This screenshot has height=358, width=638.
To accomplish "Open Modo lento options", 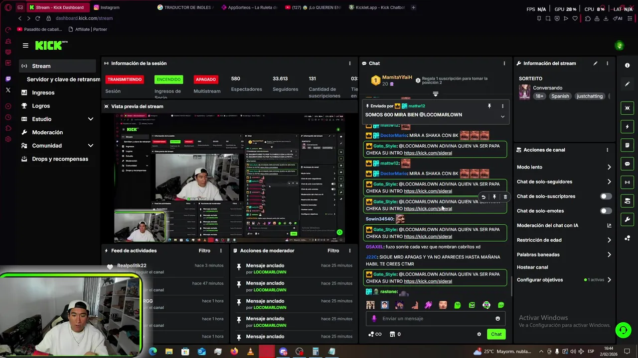I will coord(564,167).
